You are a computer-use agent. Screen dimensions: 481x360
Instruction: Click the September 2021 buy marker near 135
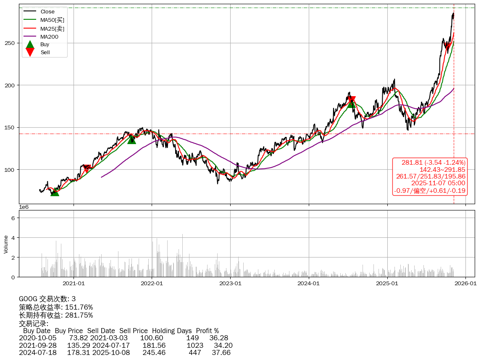click(x=132, y=139)
